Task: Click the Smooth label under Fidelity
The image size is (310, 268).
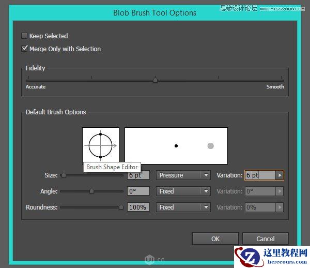Action: click(x=275, y=87)
